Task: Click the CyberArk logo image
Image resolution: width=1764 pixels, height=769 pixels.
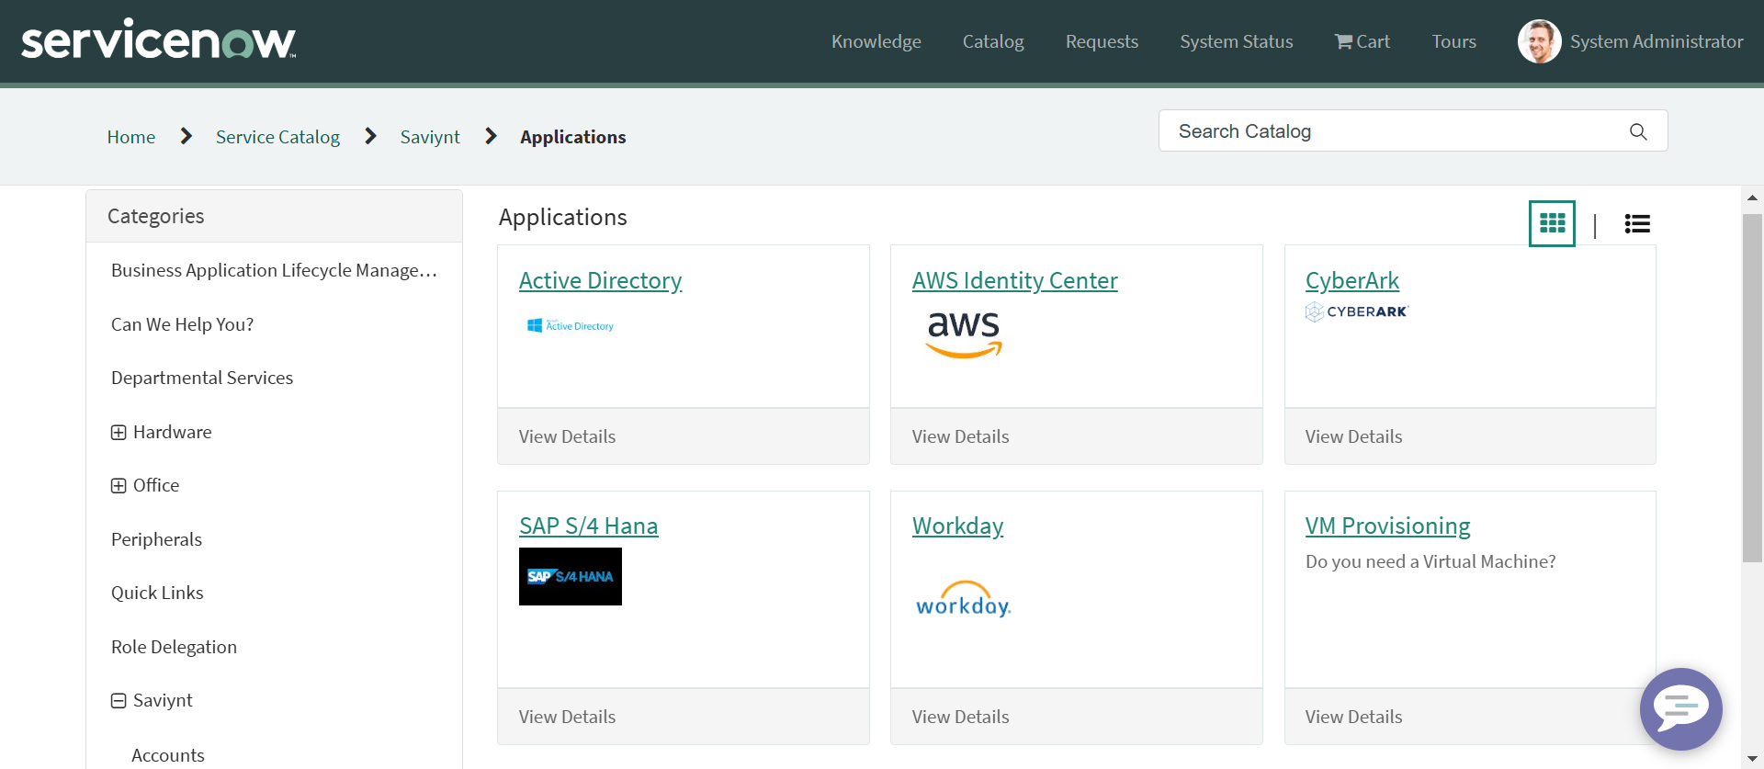Action: tap(1357, 311)
